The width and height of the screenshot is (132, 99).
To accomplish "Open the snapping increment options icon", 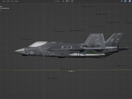I will [68, 1].
